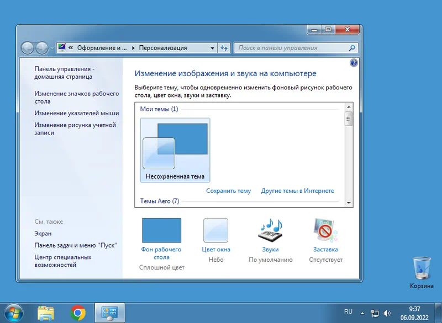Click the Сохранить тему link
The height and width of the screenshot is (323, 442).
click(228, 191)
